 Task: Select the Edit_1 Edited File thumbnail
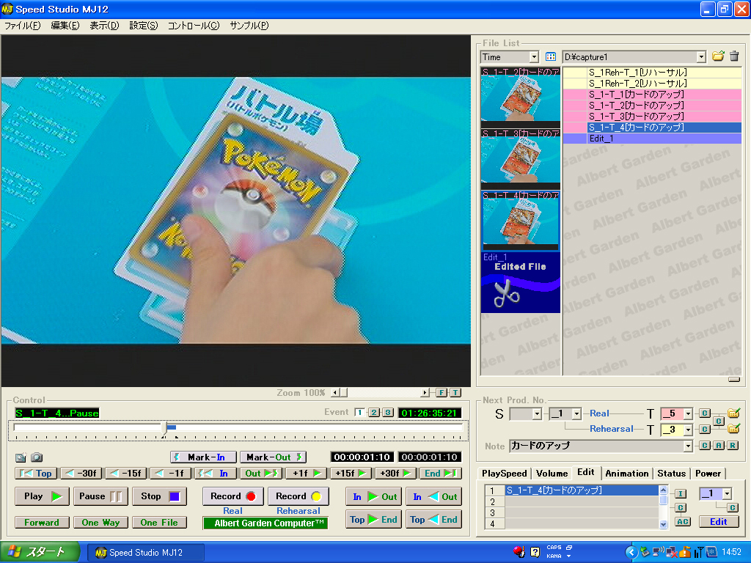(520, 282)
